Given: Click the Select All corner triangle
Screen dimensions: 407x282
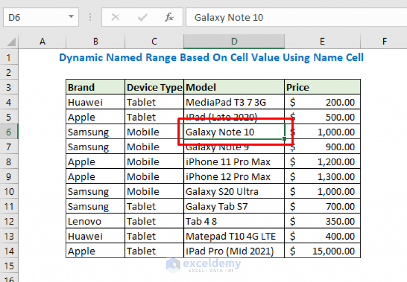Looking at the screenshot, I should 11,41.
